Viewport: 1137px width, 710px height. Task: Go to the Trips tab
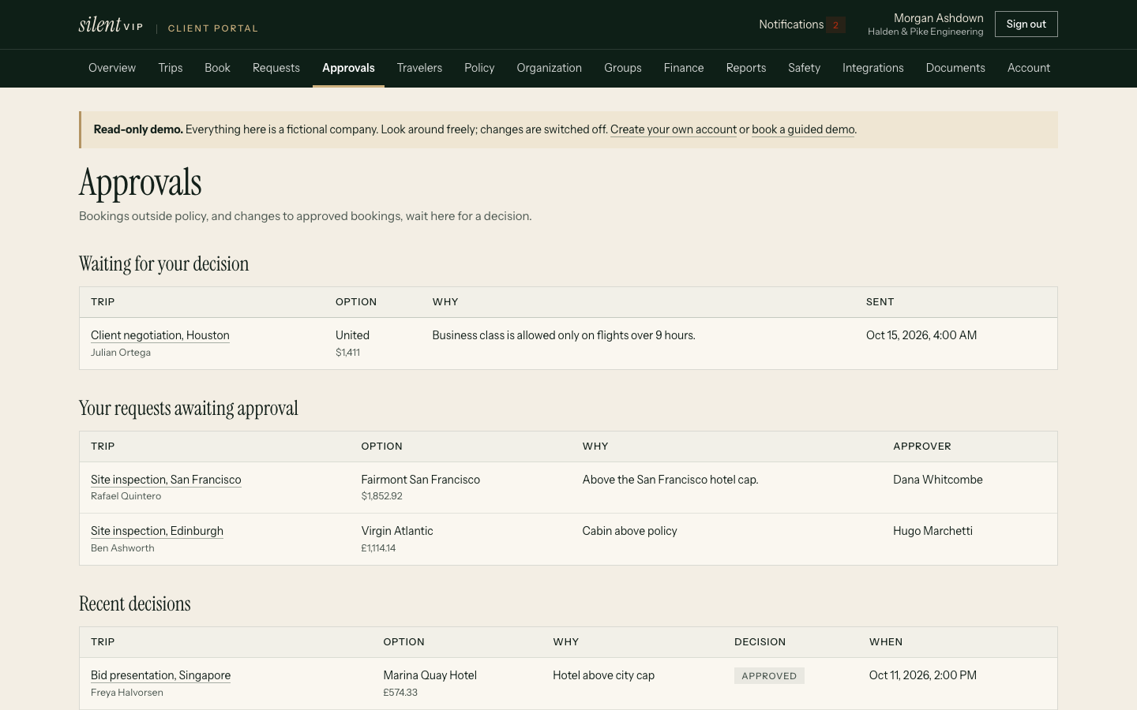[x=171, y=68]
